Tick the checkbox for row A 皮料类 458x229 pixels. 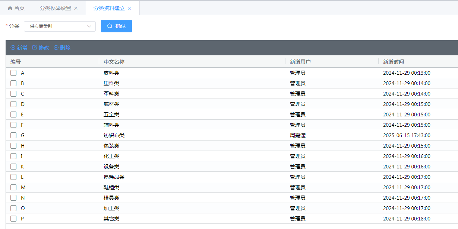coord(13,73)
